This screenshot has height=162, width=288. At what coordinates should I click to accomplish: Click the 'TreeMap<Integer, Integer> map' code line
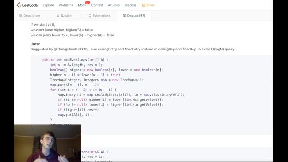pos(97,80)
